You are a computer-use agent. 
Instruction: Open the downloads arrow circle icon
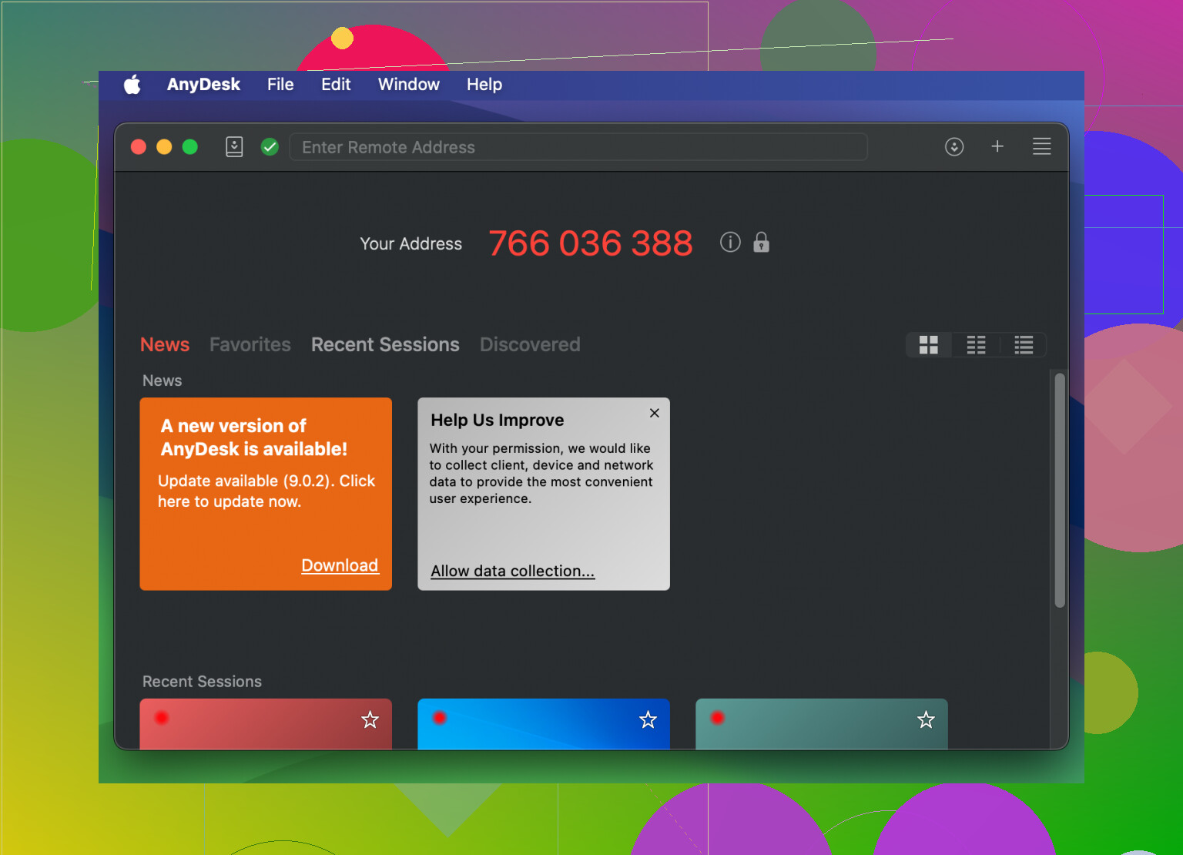(954, 146)
